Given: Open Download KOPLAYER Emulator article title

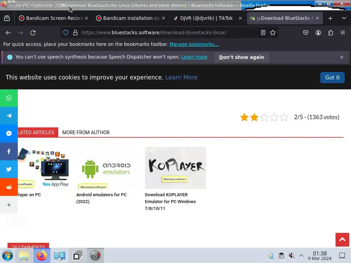Looking at the screenshot, I should 170,201.
